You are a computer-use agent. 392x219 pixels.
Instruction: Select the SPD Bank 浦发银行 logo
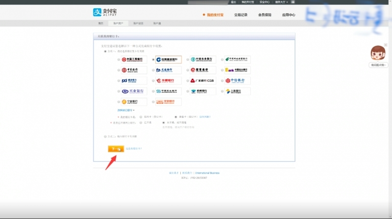134,81
